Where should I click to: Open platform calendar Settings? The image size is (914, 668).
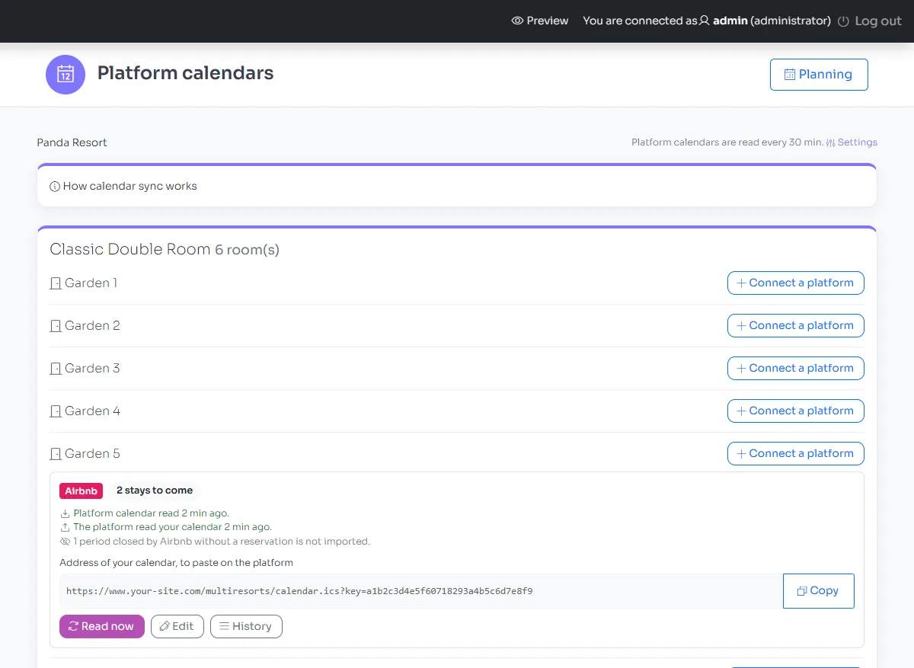(x=852, y=142)
